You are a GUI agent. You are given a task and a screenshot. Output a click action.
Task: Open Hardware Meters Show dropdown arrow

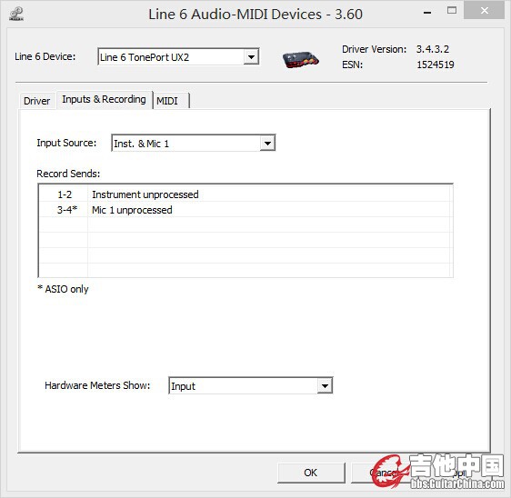[x=325, y=386]
